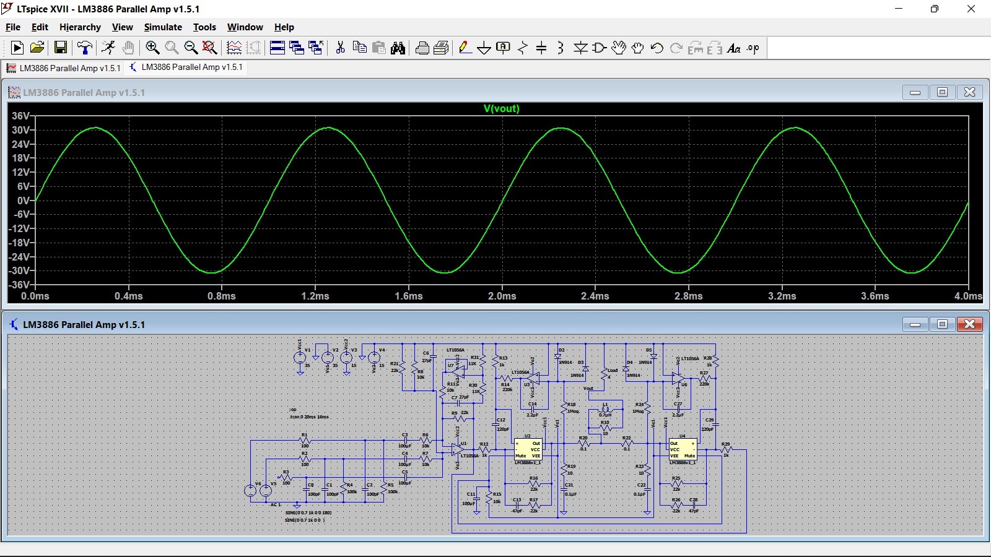Click the 36V vertical axis label

point(20,116)
